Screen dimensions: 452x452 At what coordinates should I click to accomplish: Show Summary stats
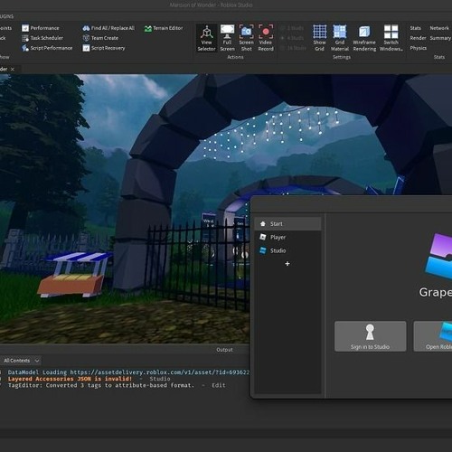click(440, 38)
